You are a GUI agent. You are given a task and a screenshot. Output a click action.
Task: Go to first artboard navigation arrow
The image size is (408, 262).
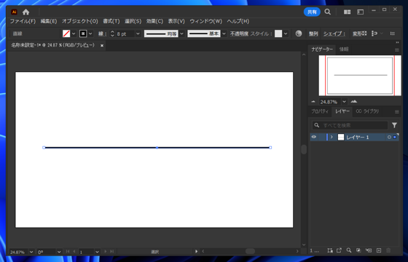(x=68, y=251)
